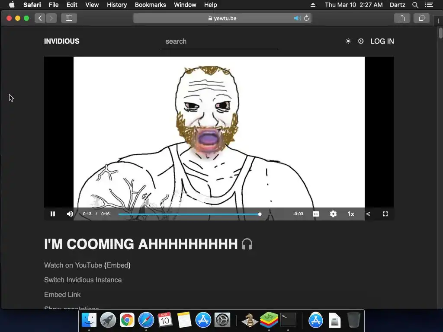Switch to audio-only mode headphones icon
The height and width of the screenshot is (332, 443).
tap(247, 244)
